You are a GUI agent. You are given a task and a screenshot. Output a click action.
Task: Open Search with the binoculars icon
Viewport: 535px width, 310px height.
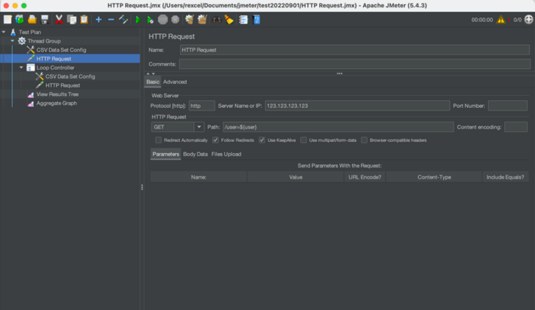click(216, 20)
